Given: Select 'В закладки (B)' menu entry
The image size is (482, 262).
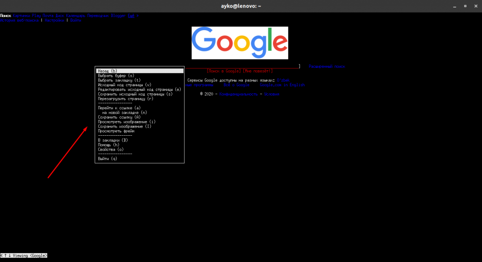Looking at the screenshot, I should [112, 140].
